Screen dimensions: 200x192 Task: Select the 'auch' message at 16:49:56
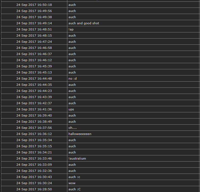[72, 11]
